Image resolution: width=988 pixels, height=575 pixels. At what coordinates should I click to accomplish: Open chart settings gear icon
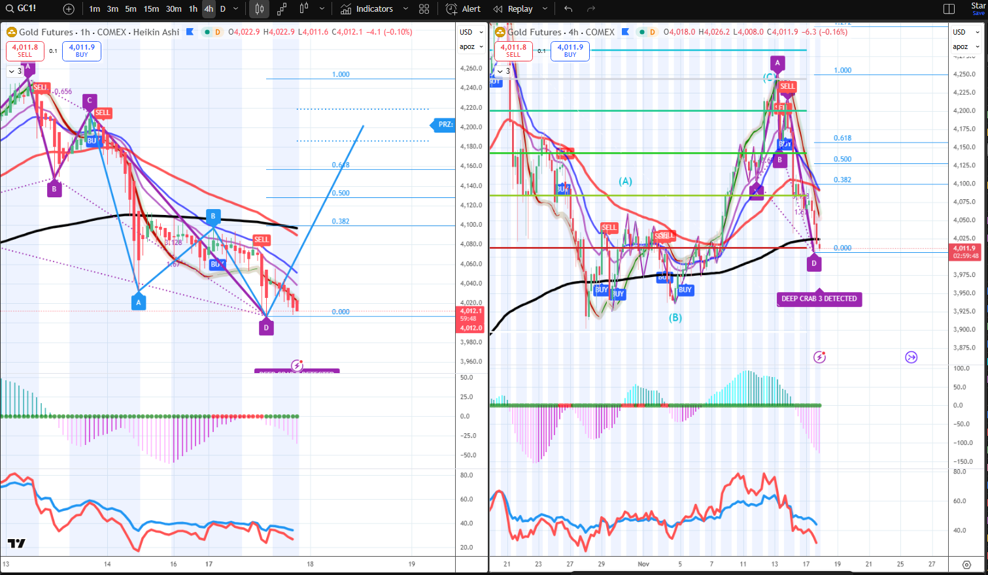pos(966,564)
